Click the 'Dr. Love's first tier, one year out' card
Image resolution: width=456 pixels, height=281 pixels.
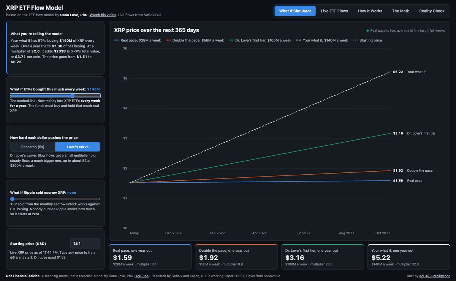pos(323,257)
